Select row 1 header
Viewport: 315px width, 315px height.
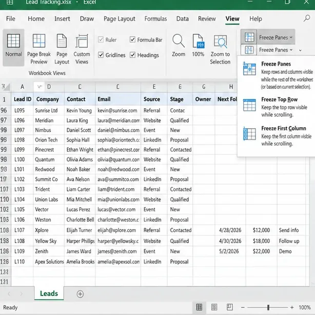point(5,99)
